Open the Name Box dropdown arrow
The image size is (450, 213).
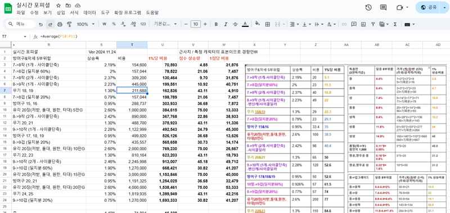(x=25, y=37)
